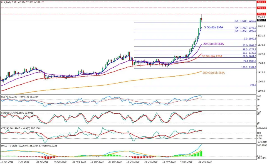The image size is (267, 164).
Task: Click the 200 Günlük EMA label
Action: click(214, 73)
